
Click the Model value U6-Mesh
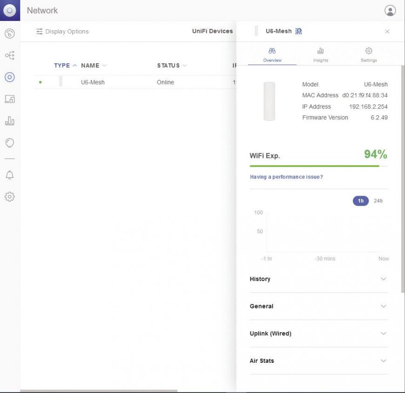(x=376, y=84)
